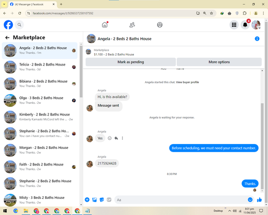268x215 pixels.
Task: Open Morgan 2 Beds 2 Baths conversation
Action: (40, 150)
